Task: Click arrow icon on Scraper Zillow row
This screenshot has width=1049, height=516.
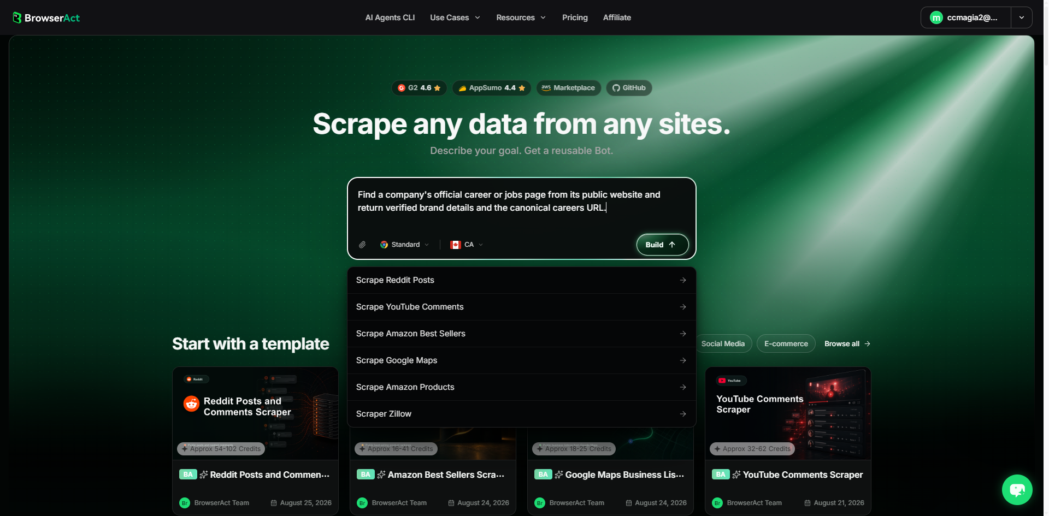Action: point(683,414)
